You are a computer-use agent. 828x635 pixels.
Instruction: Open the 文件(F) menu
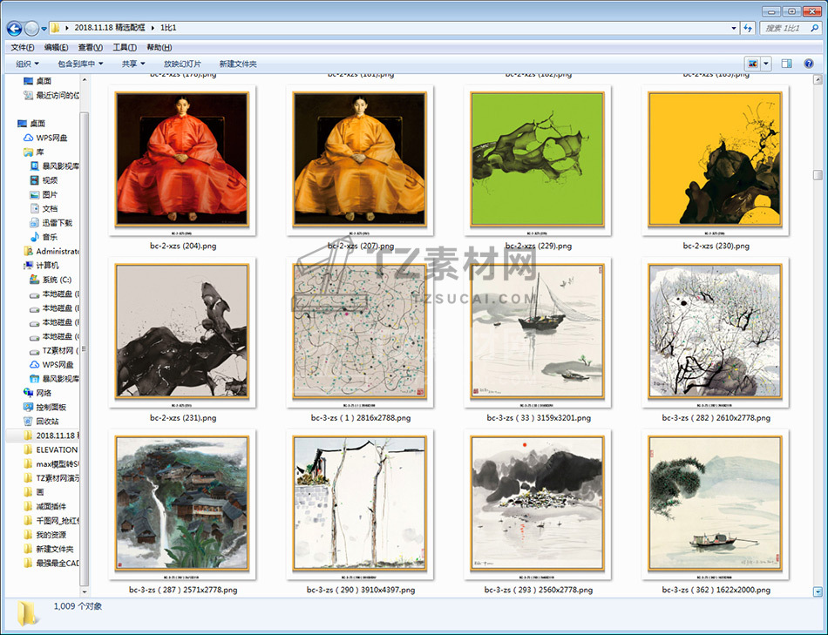tap(22, 47)
